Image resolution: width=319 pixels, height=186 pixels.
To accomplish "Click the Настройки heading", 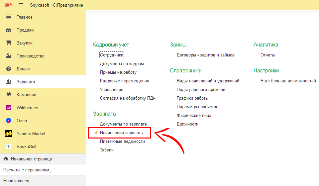I will [266, 70].
